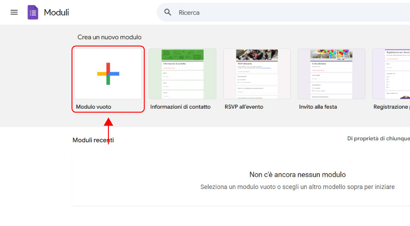Open the Informazioni di contatto template thumbnail

[x=182, y=74]
